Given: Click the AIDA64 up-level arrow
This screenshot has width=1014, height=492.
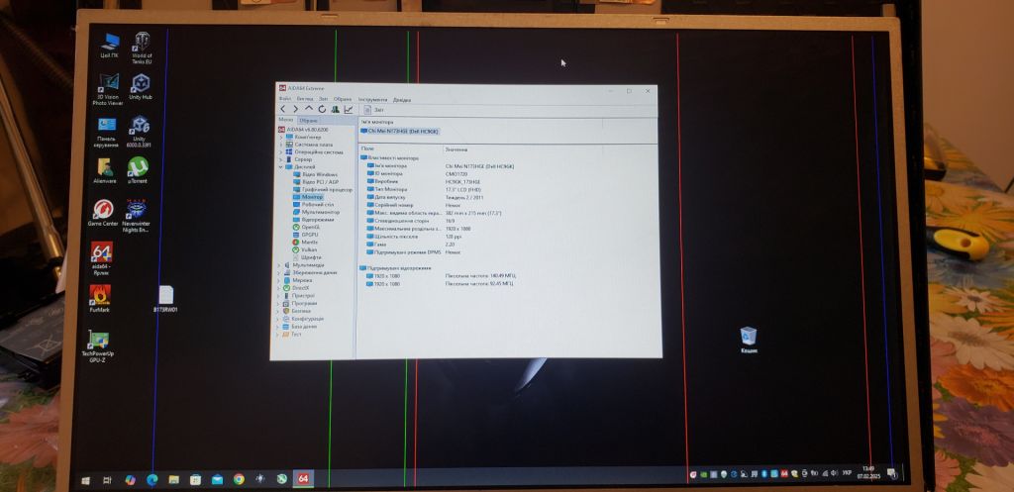Looking at the screenshot, I should click(309, 109).
